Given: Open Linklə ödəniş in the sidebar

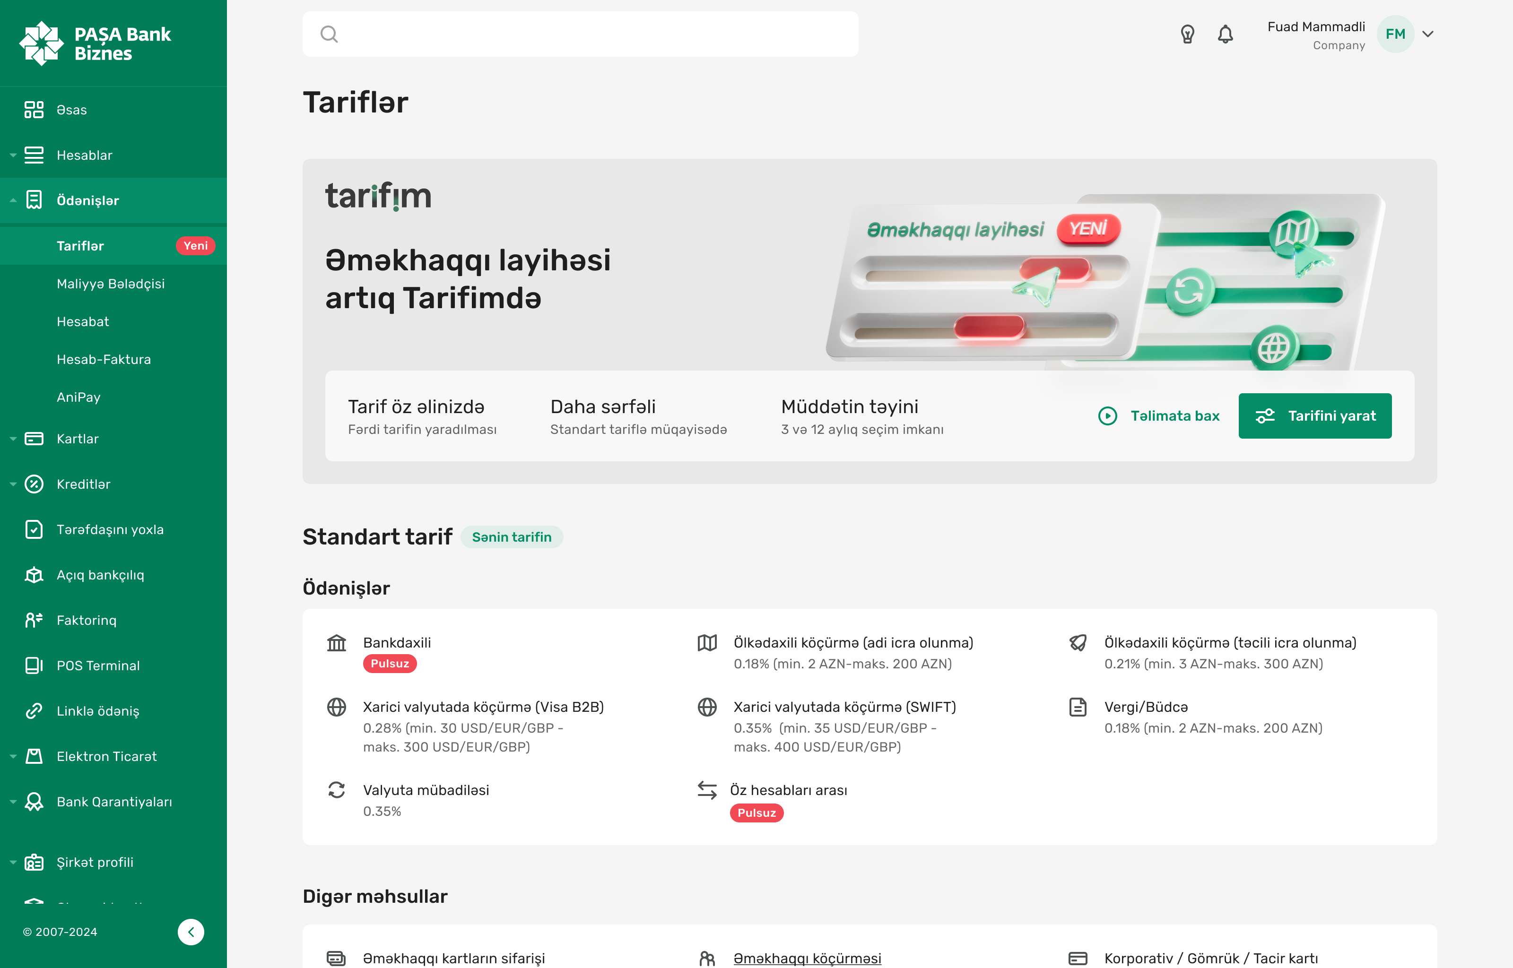Looking at the screenshot, I should (x=97, y=711).
